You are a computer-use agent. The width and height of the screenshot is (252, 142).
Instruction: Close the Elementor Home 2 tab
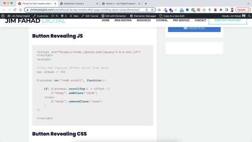(x=97, y=4)
